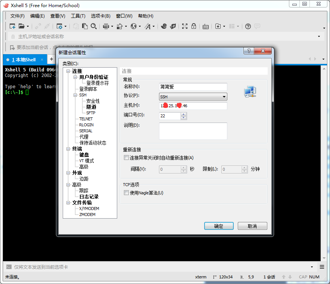Click the add-current-session arrow icon
The image size is (330, 284).
12,47
